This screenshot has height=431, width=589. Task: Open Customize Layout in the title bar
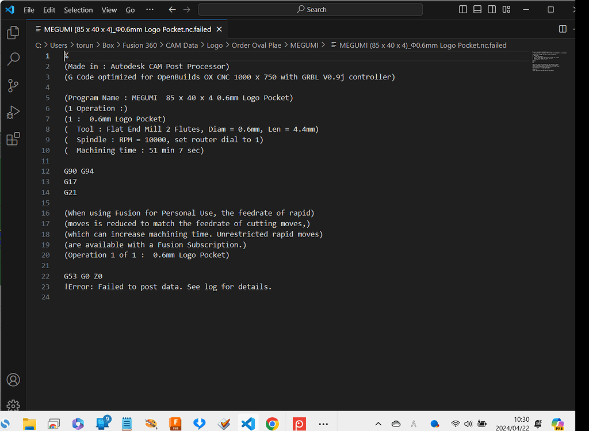point(506,9)
